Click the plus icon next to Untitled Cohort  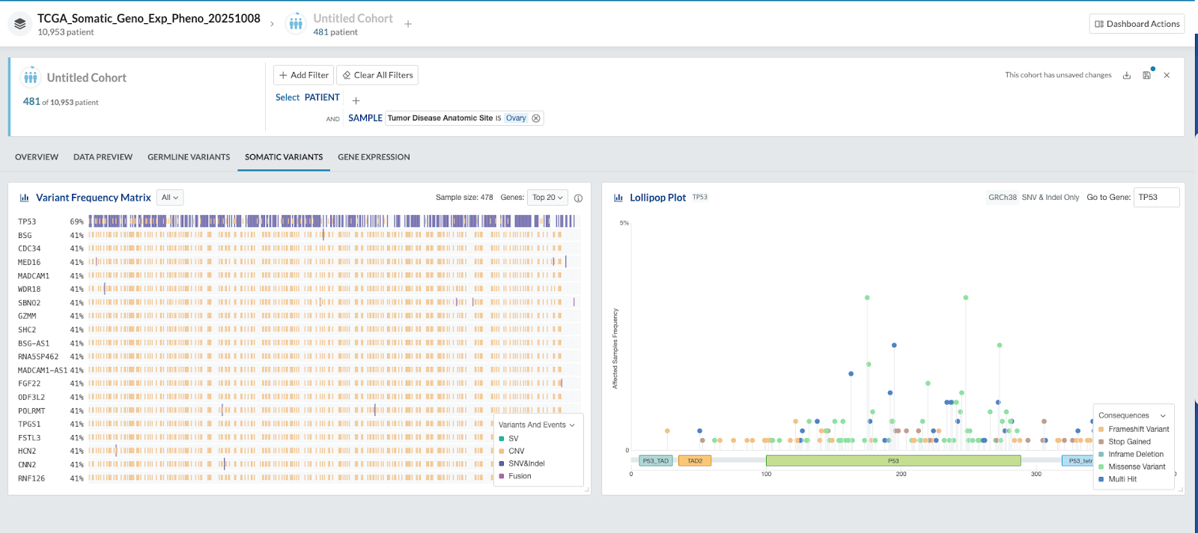pos(408,24)
